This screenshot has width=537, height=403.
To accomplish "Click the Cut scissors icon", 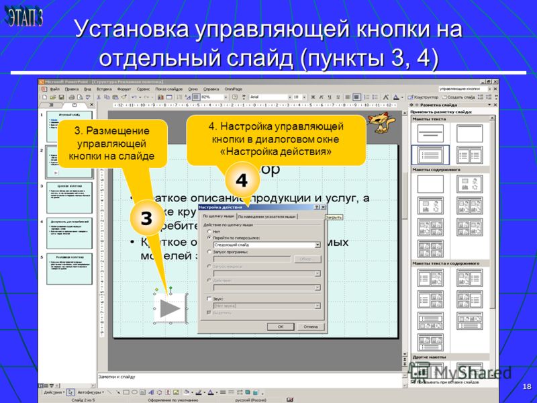I will click(99, 97).
